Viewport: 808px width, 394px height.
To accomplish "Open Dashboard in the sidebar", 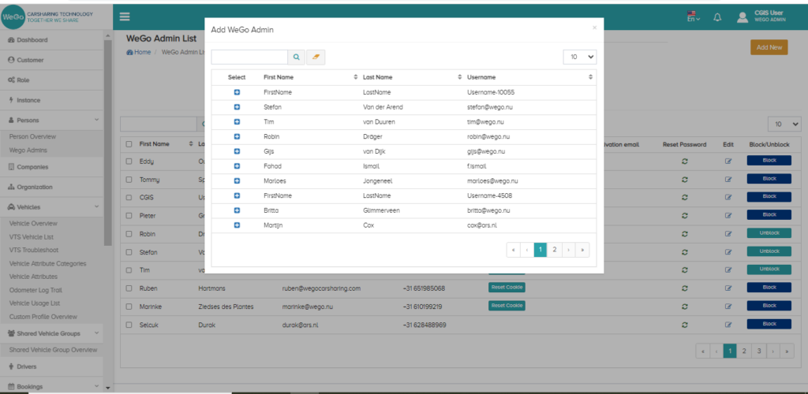I will (x=32, y=39).
